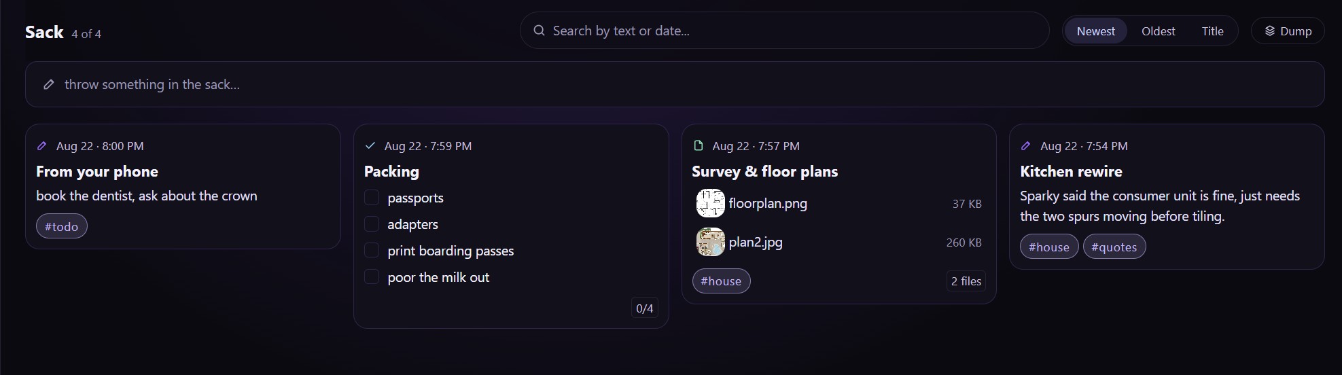Viewport: 1342px width, 375px height.
Task: Select the Newest sort option
Action: (x=1095, y=31)
